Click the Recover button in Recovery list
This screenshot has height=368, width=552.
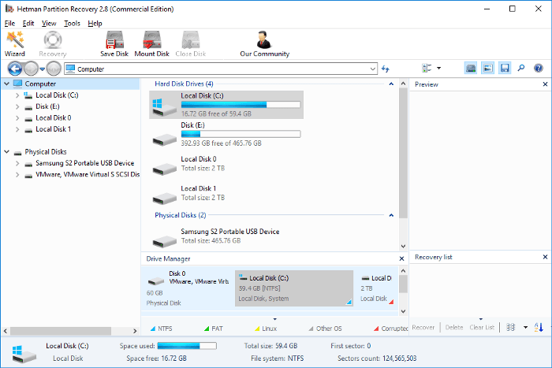tap(423, 327)
